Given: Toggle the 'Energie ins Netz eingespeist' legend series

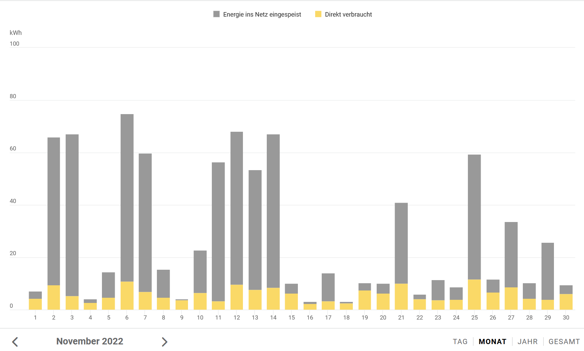Looking at the screenshot, I should 257,14.
